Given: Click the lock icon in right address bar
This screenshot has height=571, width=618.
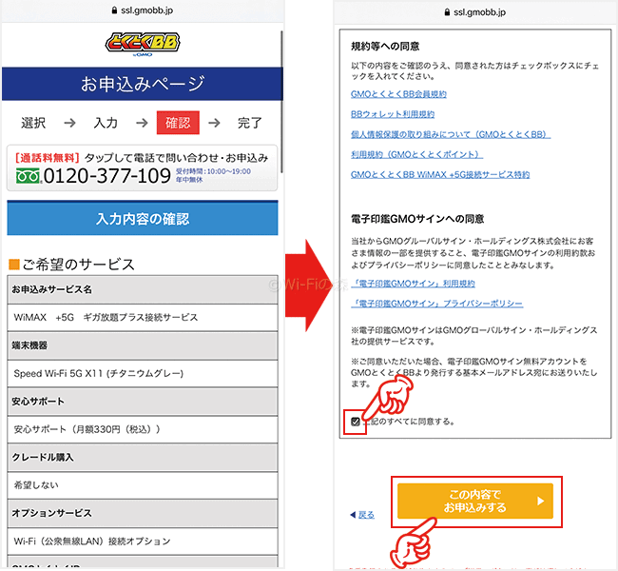Looking at the screenshot, I should (x=447, y=12).
